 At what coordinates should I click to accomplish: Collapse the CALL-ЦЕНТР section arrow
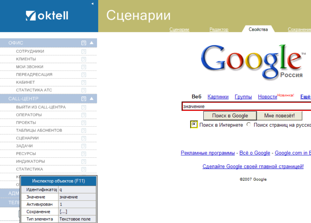click(x=92, y=99)
